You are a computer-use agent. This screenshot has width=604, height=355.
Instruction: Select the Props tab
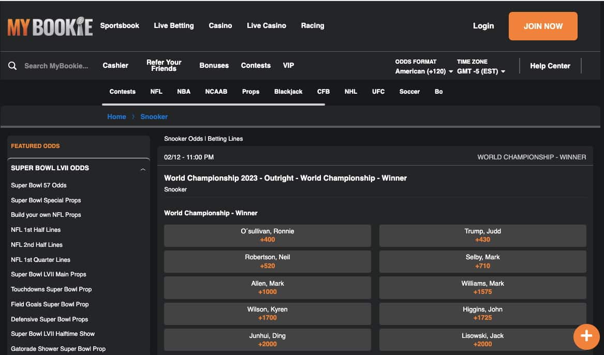point(251,92)
